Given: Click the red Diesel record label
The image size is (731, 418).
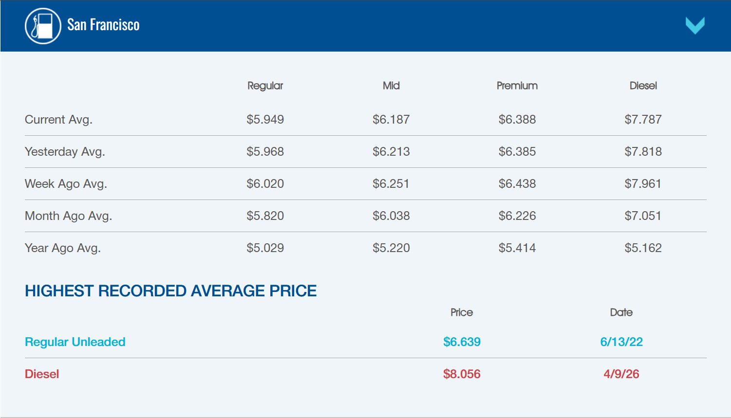Looking at the screenshot, I should coord(42,374).
